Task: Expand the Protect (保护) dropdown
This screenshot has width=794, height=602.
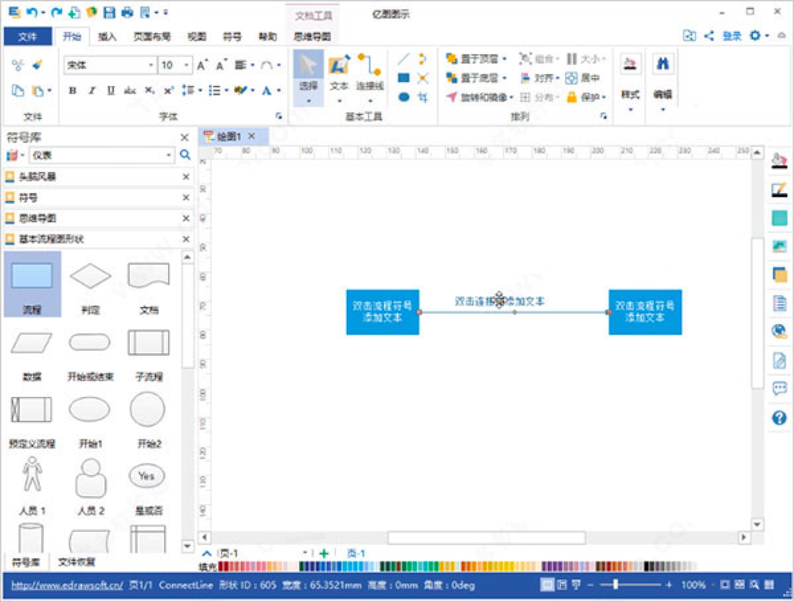Action: tap(603, 97)
